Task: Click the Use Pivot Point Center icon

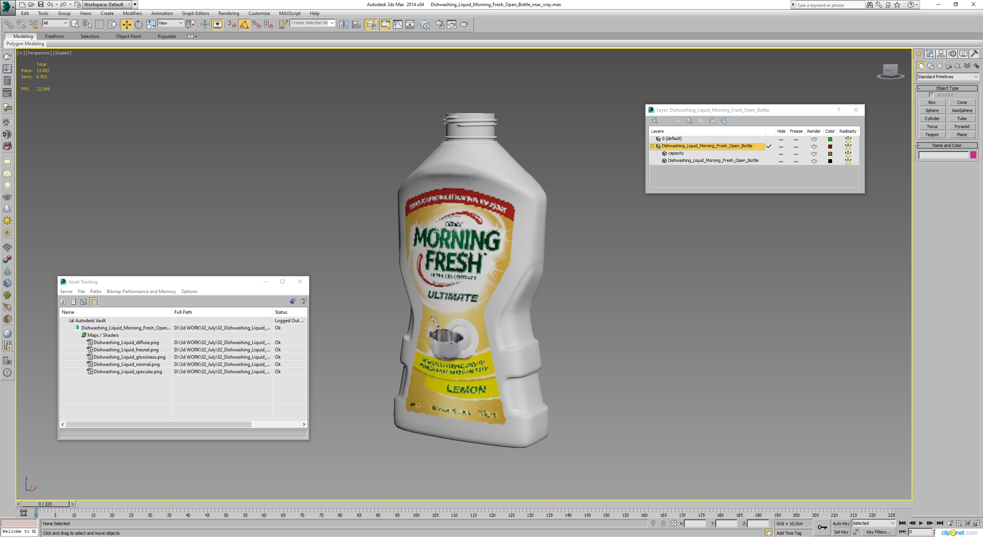Action: [190, 25]
